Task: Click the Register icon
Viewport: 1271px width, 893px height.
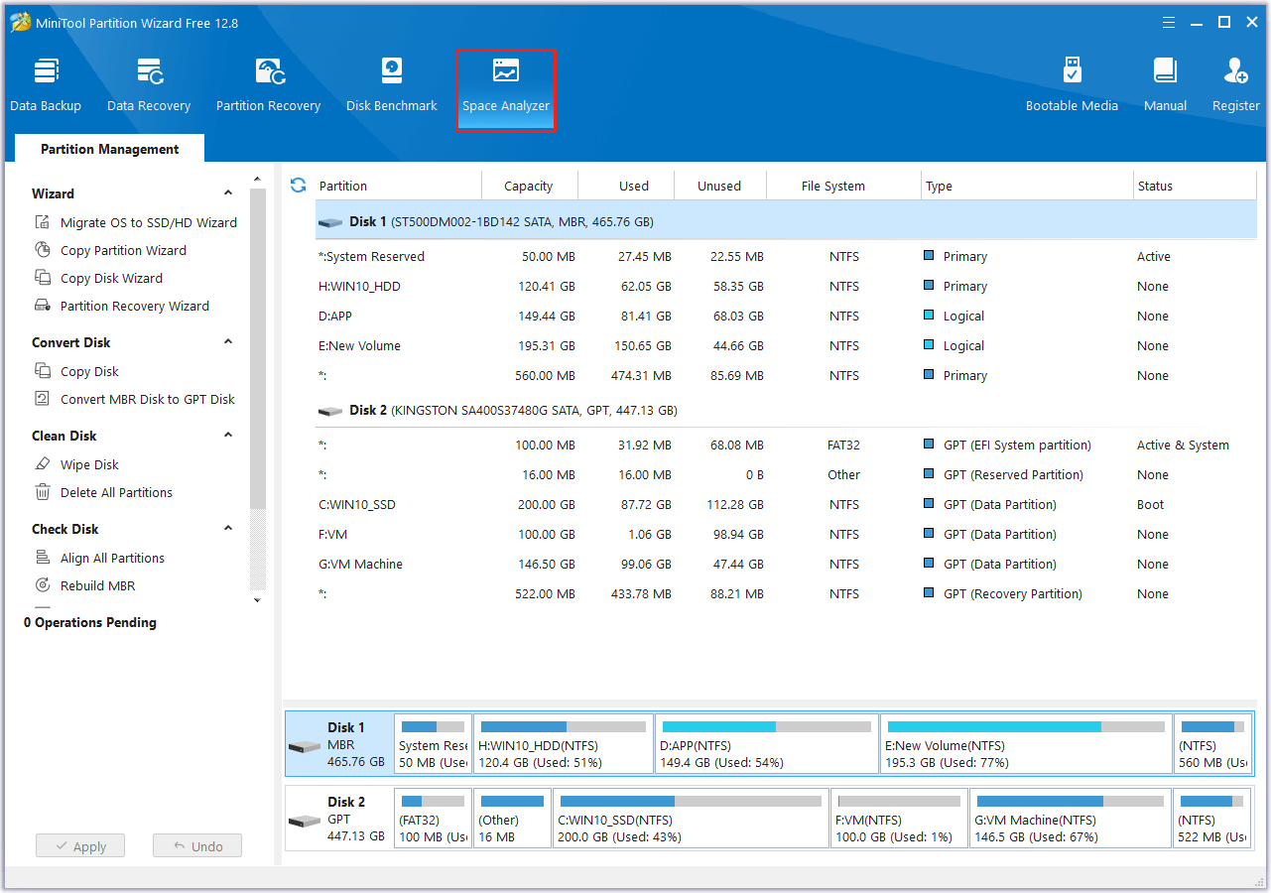Action: coord(1235,83)
